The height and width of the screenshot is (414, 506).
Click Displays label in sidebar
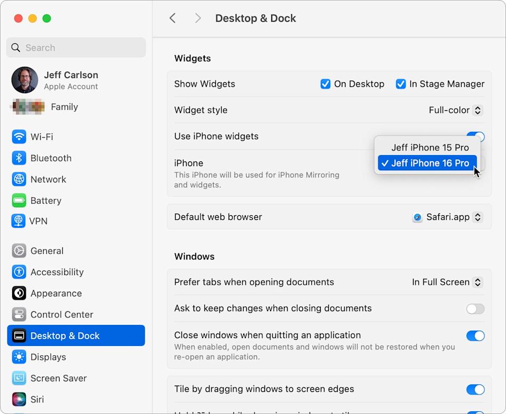49,357
